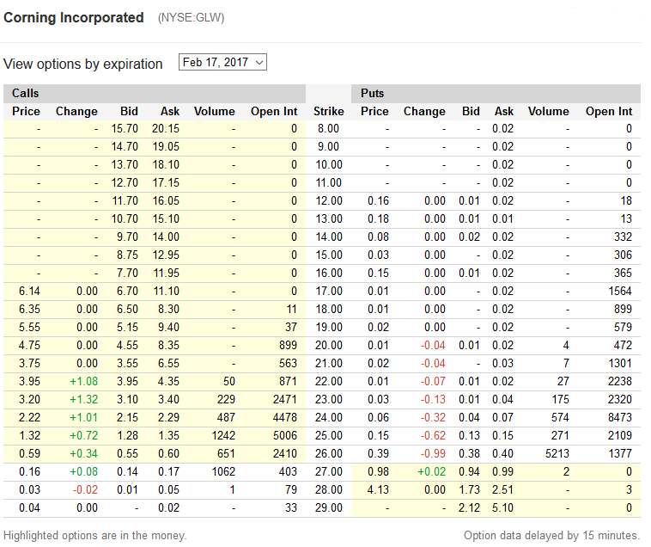This screenshot has width=651, height=547.
Task: Select strike price 12.00
Action: tap(329, 201)
